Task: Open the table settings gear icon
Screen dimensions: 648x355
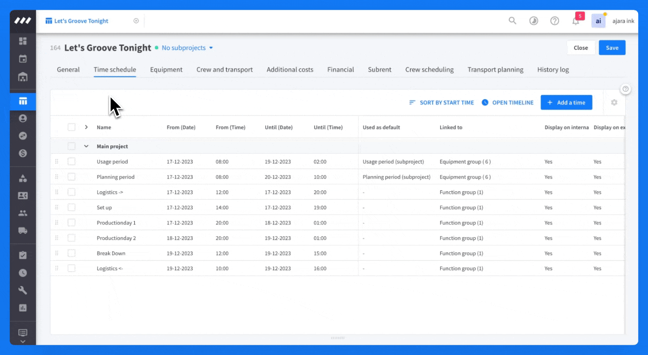Action: [614, 103]
